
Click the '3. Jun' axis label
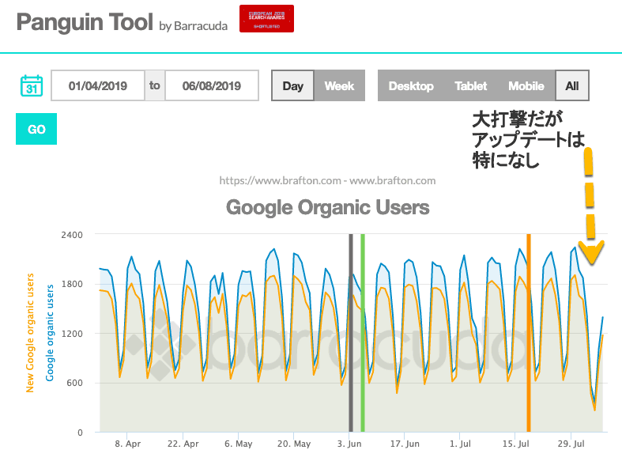coord(349,444)
